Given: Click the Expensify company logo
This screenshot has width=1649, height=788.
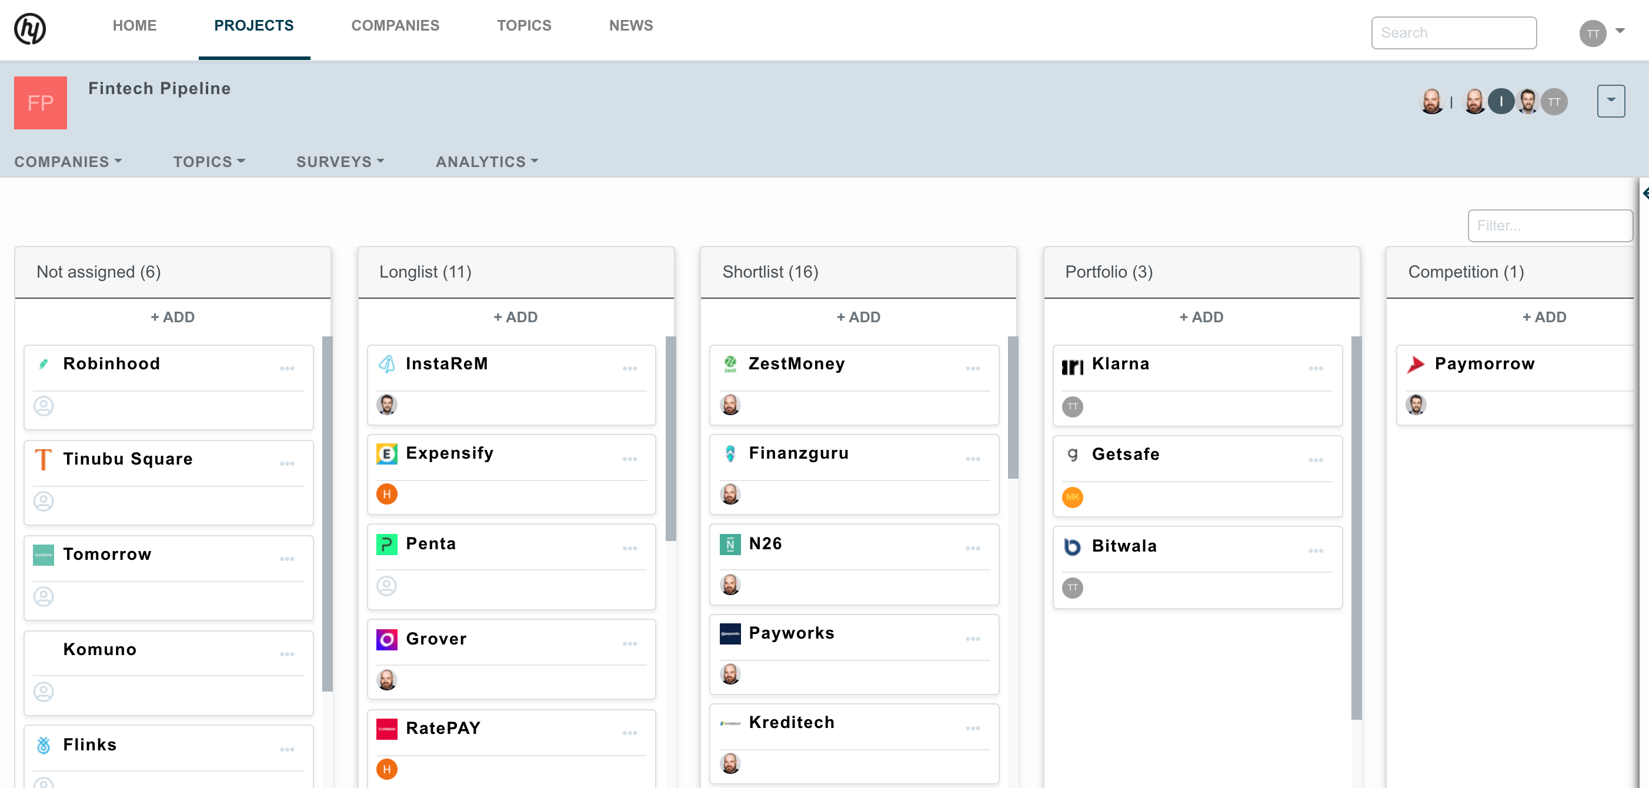Looking at the screenshot, I should tap(386, 454).
